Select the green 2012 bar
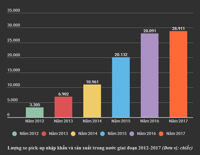 tap(35, 112)
